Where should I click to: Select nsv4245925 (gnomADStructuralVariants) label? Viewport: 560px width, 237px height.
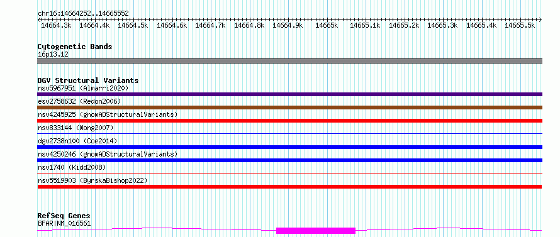point(108,114)
